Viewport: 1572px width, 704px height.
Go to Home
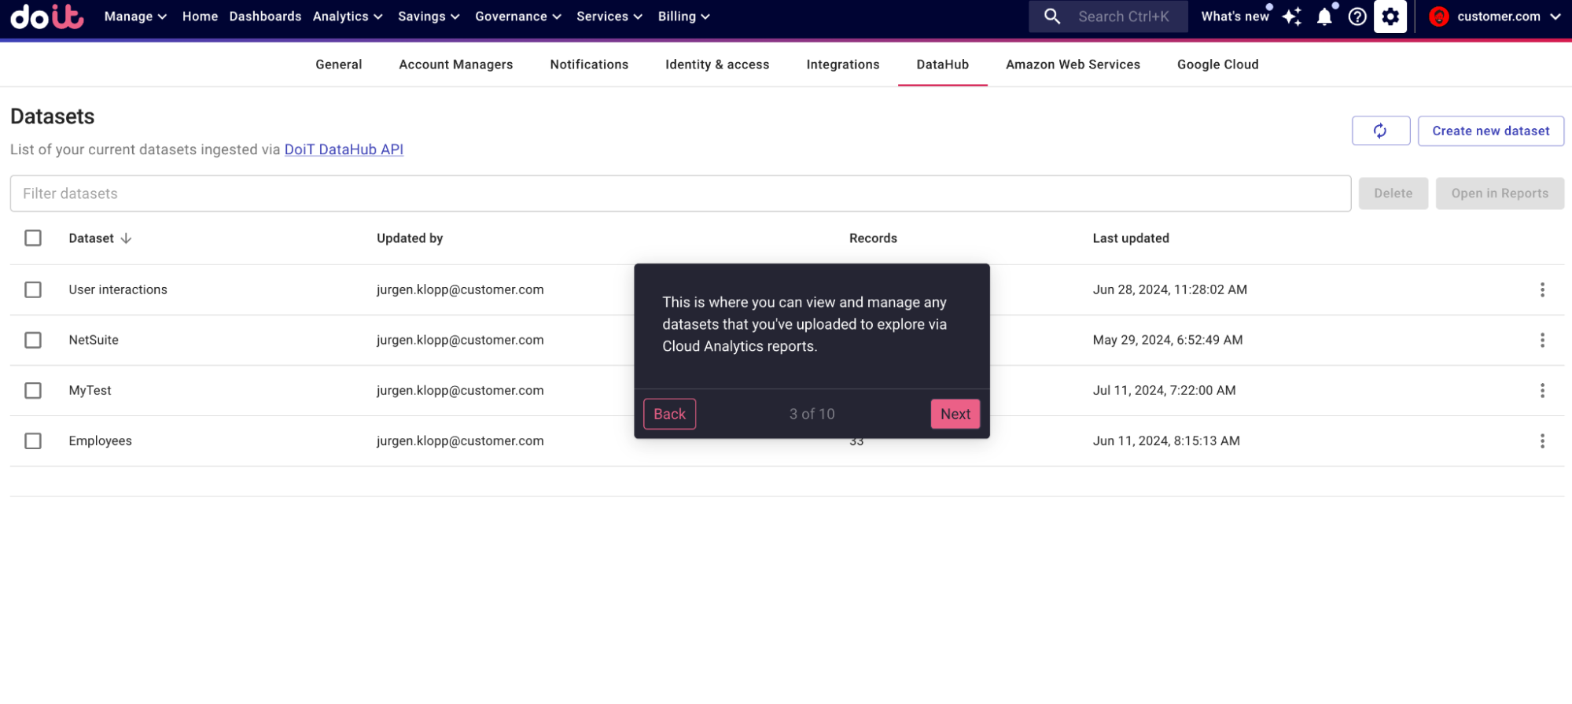[200, 17]
